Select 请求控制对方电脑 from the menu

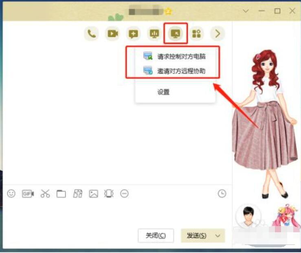181,56
